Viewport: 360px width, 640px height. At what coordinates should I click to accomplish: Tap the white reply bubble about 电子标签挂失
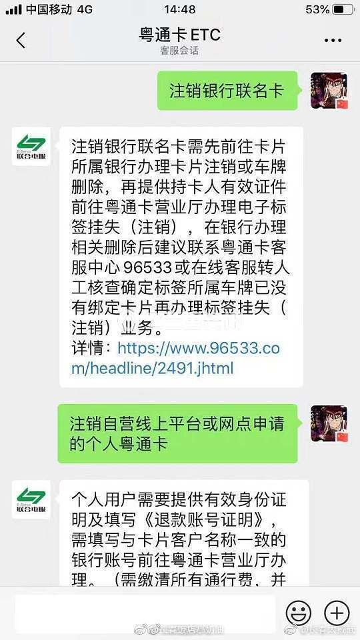point(181,257)
